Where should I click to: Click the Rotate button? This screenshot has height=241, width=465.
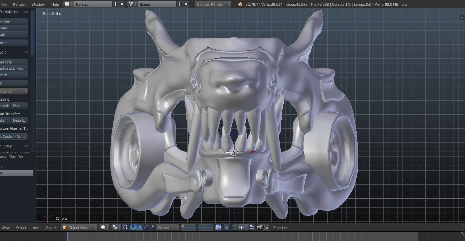pyautogui.click(x=14, y=28)
